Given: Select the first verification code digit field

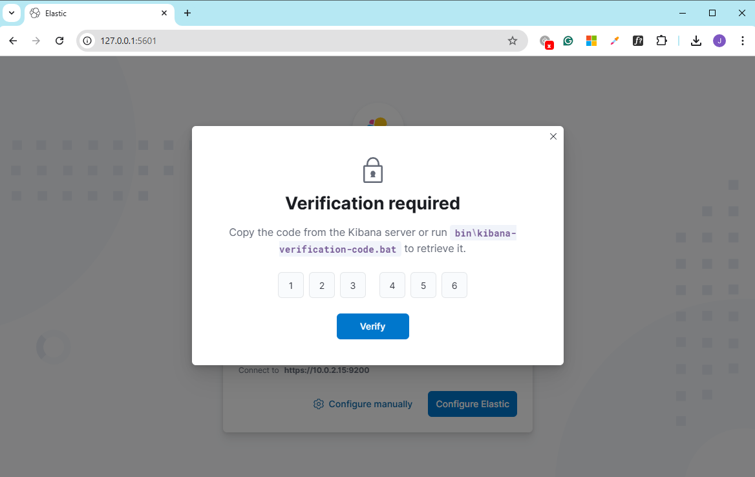Looking at the screenshot, I should (291, 286).
